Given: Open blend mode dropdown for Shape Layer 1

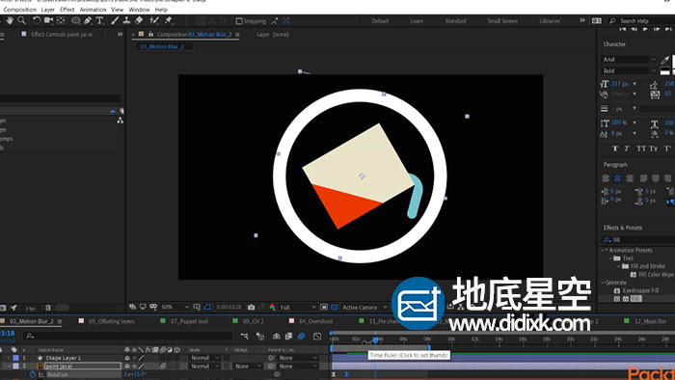Looking at the screenshot, I should tap(204, 358).
